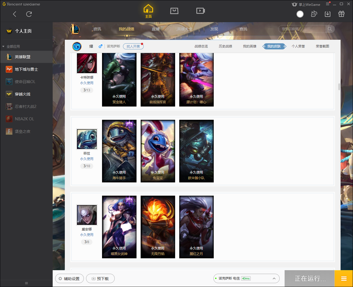Refresh the page with the reload icon
353x287 pixels.
29,14
